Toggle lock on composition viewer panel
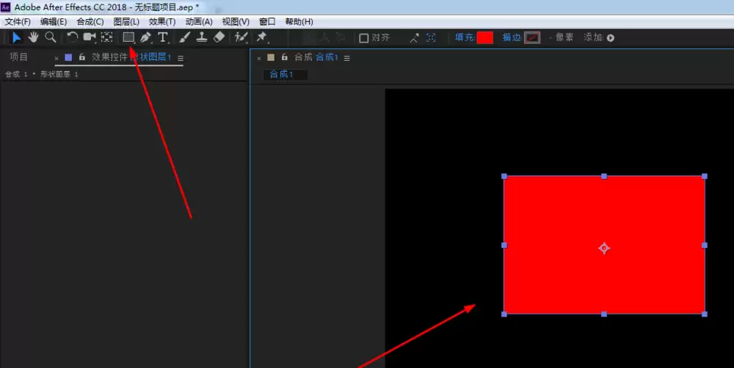734x368 pixels. coord(284,57)
